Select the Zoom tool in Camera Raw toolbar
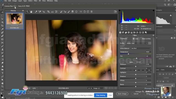The height and width of the screenshot is (99, 176). pos(28,12)
